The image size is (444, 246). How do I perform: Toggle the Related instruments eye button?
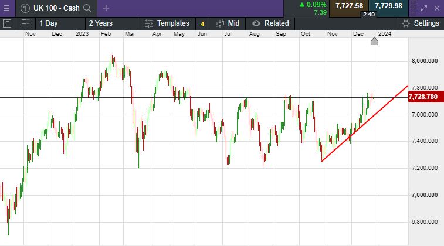[x=270, y=23]
